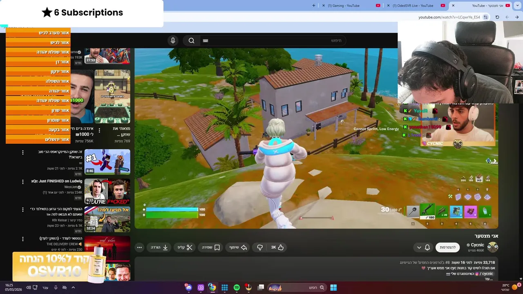Open more actions three-dot button under video

[140, 247]
